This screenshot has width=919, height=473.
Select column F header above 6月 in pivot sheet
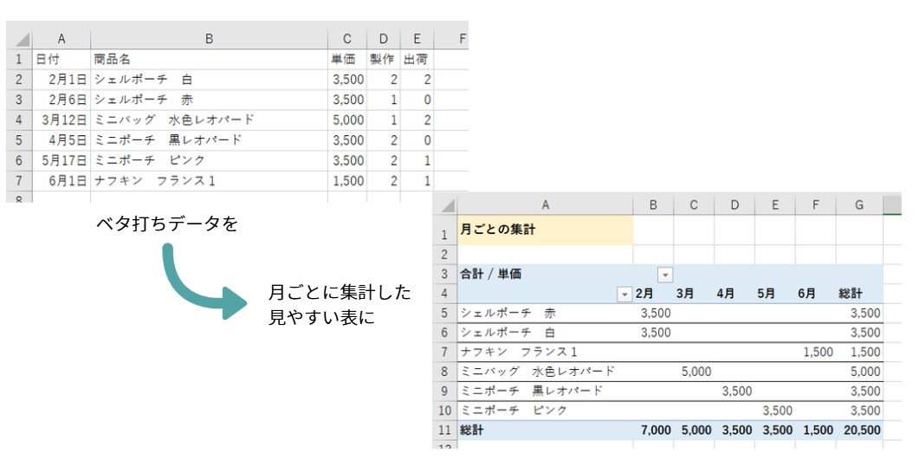point(816,205)
